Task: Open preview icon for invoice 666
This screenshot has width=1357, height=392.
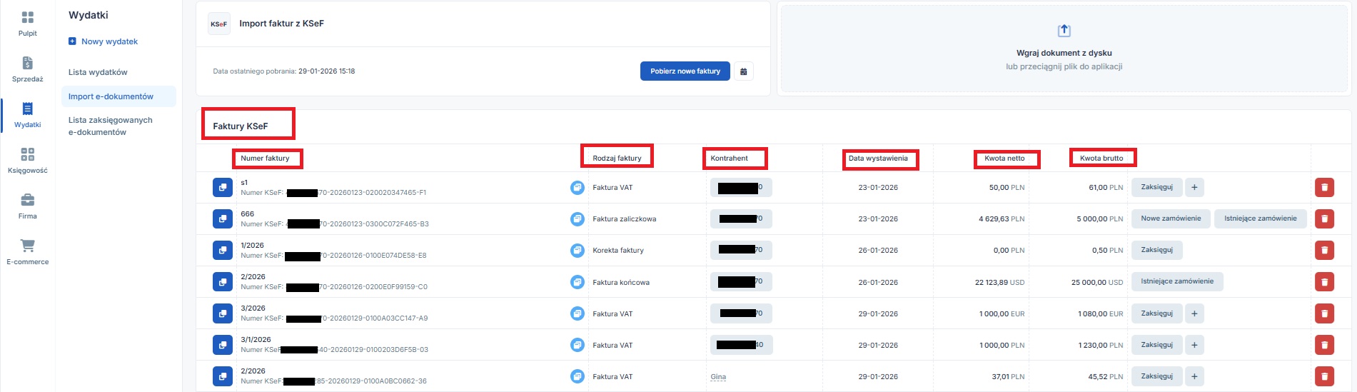Action: click(223, 218)
